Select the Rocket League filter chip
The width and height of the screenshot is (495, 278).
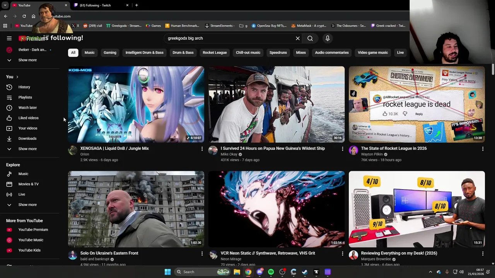tap(215, 53)
